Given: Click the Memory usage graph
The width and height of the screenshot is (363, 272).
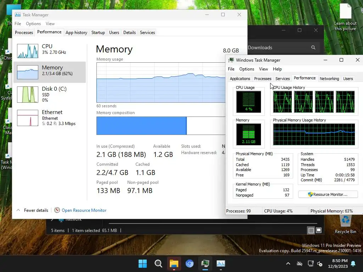Looking at the screenshot, I should pos(161,82).
